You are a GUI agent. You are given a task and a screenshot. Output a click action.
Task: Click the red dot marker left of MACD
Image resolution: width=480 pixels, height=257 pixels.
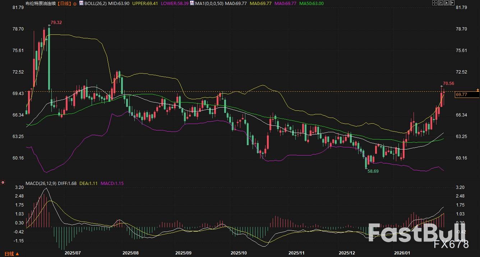click(x=3, y=182)
